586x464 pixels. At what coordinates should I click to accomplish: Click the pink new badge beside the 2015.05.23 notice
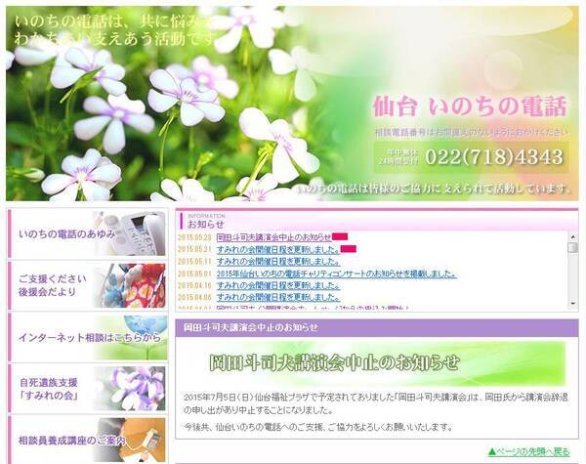(x=340, y=236)
